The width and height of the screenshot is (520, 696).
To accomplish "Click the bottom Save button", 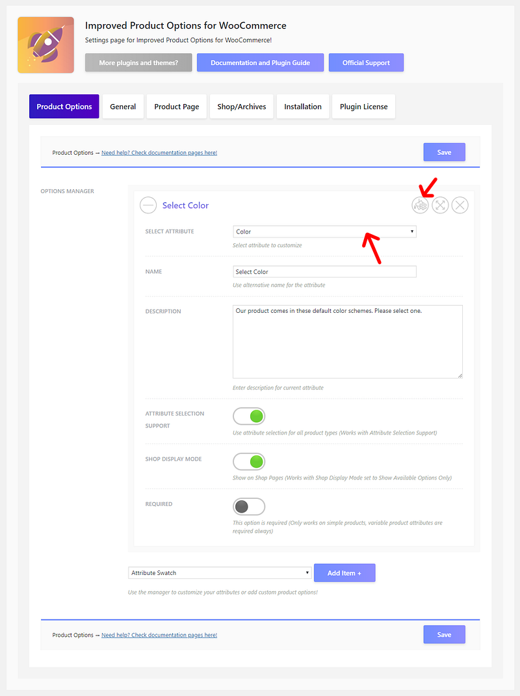I will coord(444,635).
